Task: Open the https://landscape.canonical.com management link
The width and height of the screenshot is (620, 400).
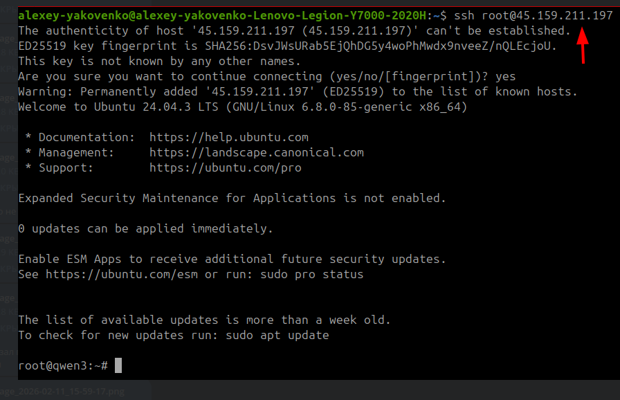Action: click(256, 152)
